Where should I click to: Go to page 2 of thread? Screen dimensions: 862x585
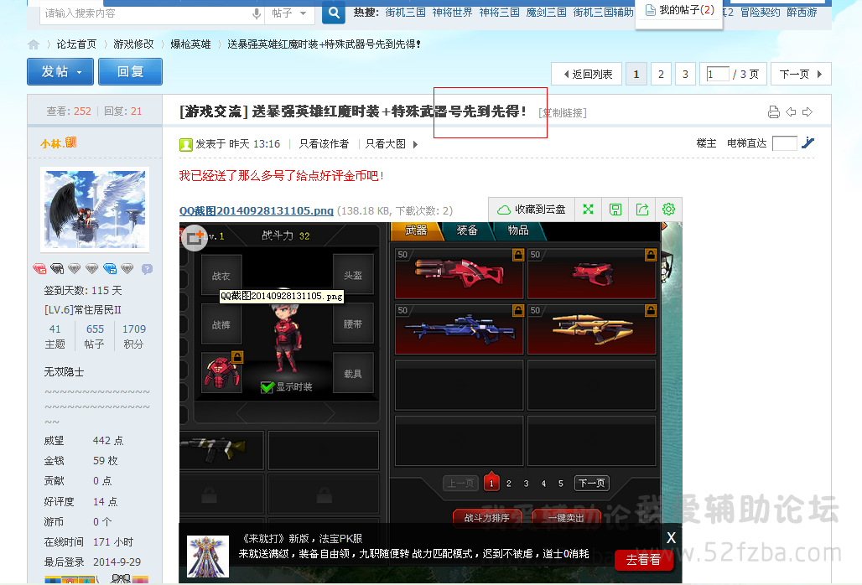pos(661,74)
